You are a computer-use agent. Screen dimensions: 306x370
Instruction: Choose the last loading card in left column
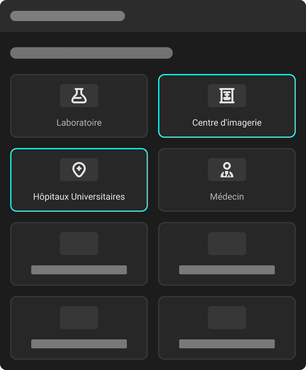(79, 328)
